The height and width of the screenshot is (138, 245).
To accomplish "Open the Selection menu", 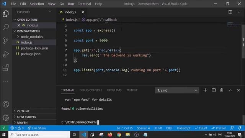I will point(37,4).
